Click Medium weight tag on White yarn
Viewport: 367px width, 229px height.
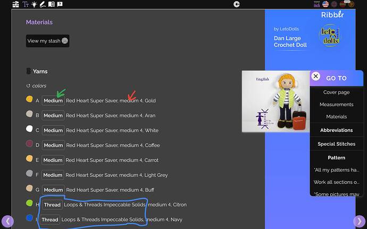tap(53, 130)
